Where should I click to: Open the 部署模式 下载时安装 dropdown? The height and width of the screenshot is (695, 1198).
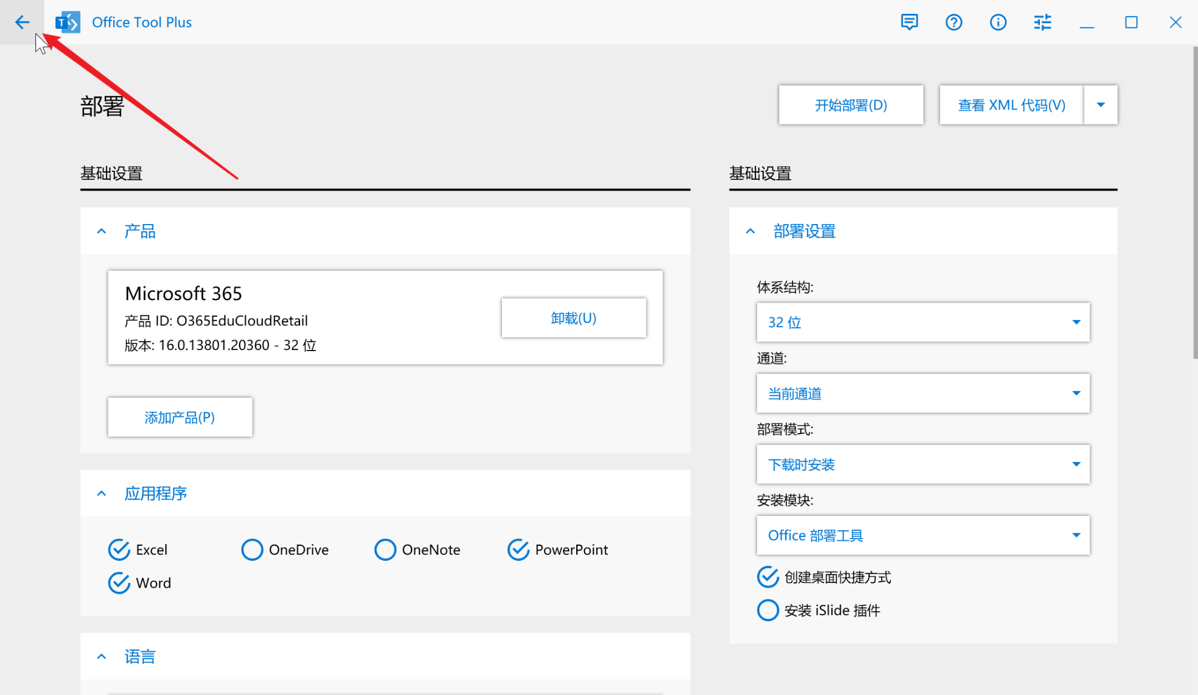923,464
